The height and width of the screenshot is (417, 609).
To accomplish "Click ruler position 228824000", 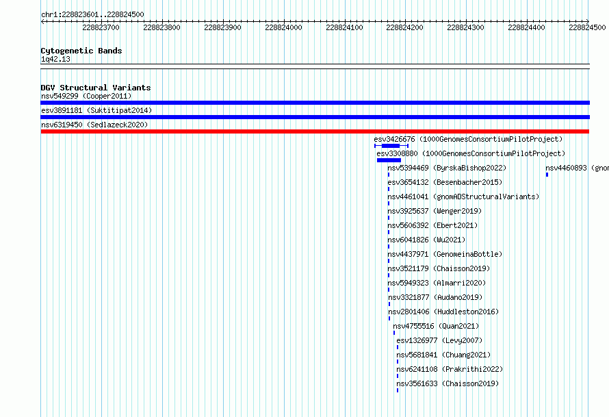I will click(x=283, y=27).
